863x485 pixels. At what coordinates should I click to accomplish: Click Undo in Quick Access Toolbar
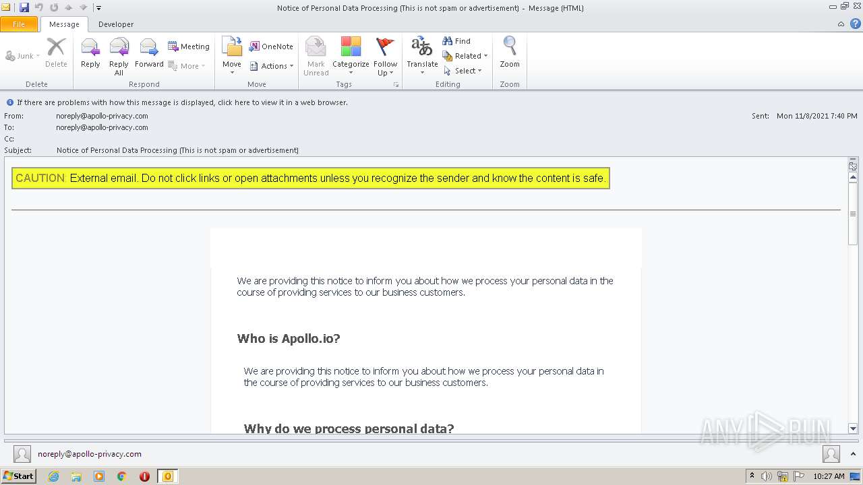(x=38, y=7)
